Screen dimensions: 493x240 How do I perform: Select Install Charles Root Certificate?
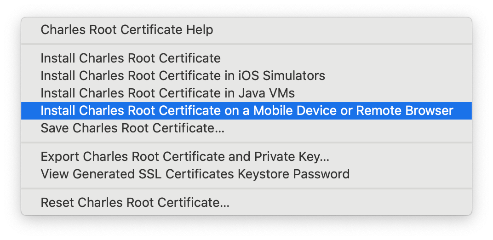[246, 58]
